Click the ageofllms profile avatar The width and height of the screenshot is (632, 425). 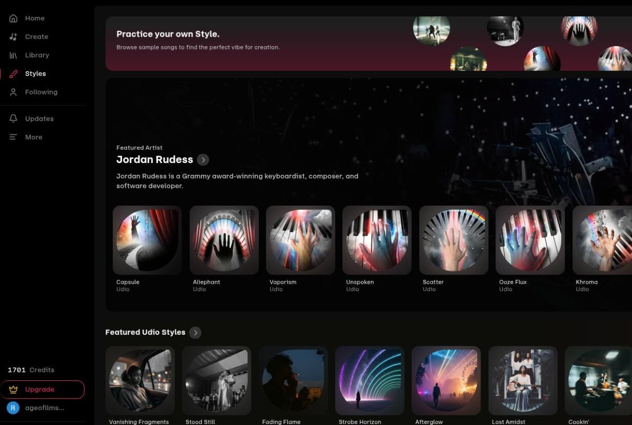click(13, 407)
